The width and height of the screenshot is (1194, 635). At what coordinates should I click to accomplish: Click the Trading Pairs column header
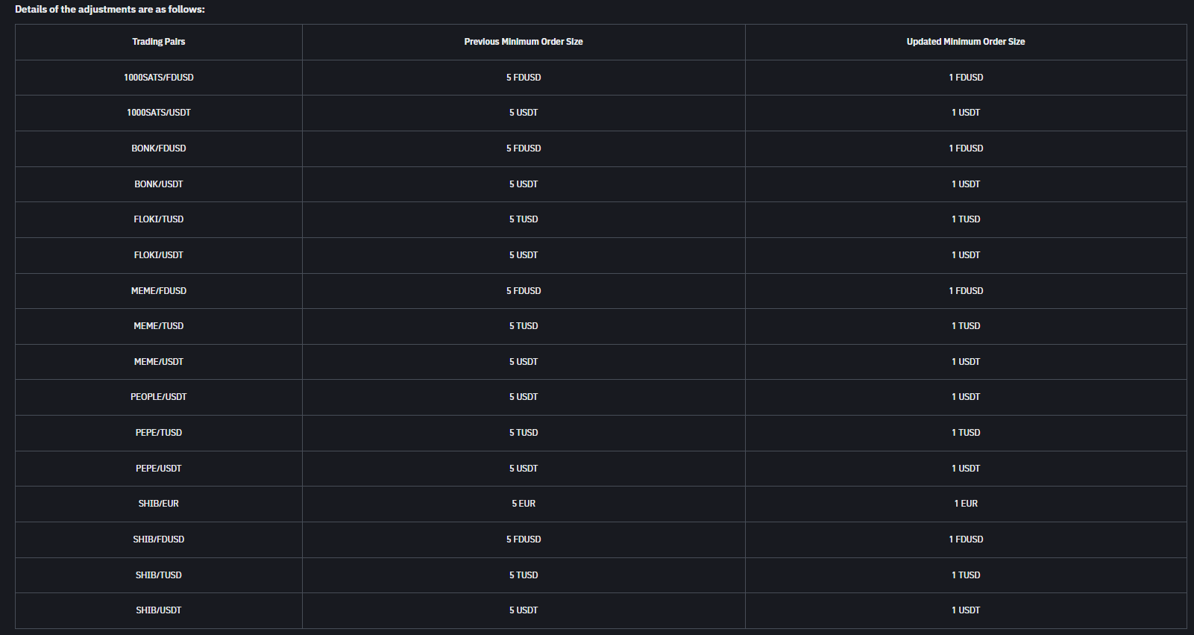[x=158, y=42]
